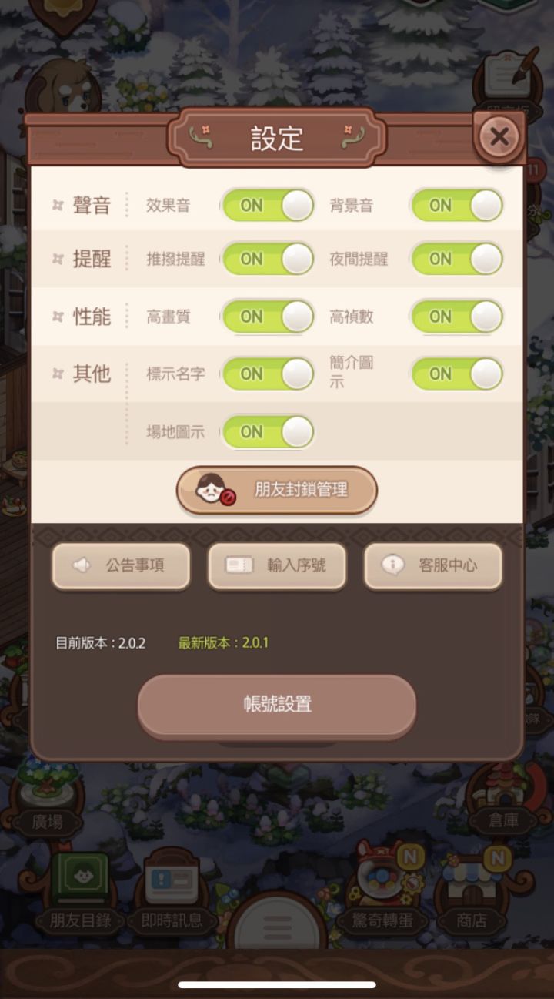Open the 商店 shop icon
The height and width of the screenshot is (999, 554).
(x=472, y=890)
